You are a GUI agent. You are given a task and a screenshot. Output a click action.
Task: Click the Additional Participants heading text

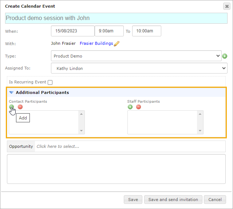42,92
